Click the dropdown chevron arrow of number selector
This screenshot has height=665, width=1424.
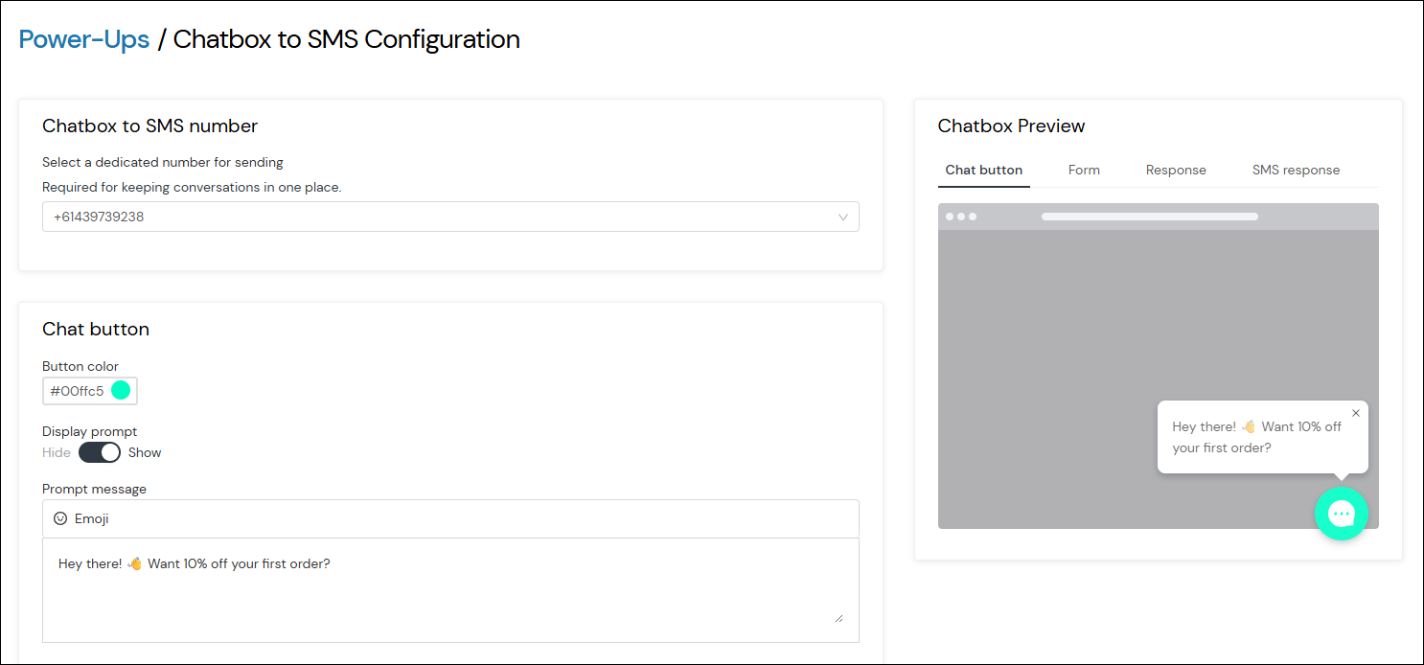coord(843,218)
